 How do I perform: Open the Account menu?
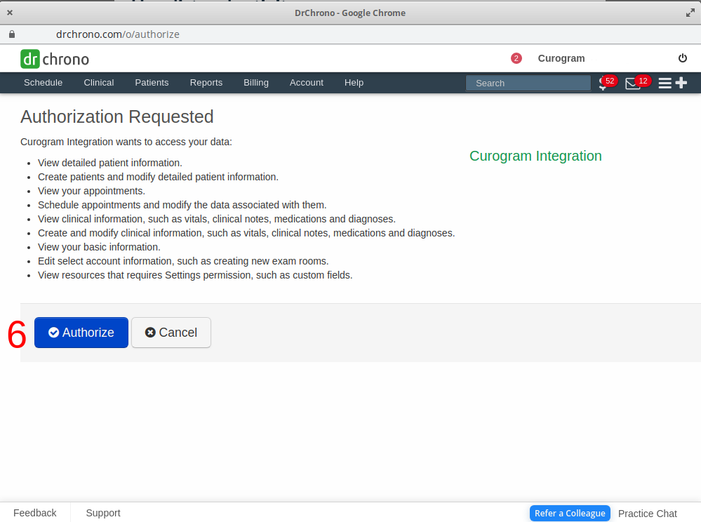tap(306, 83)
